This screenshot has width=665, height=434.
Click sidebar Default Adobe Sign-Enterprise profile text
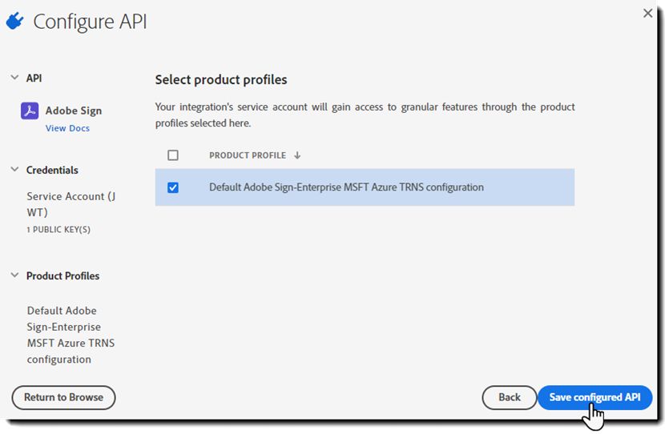click(x=71, y=335)
